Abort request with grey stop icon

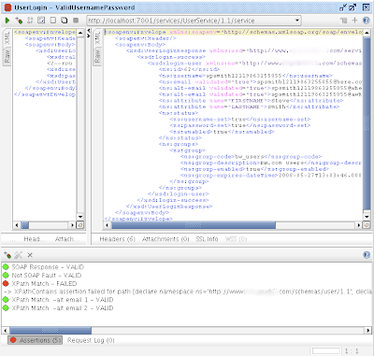pos(76,21)
